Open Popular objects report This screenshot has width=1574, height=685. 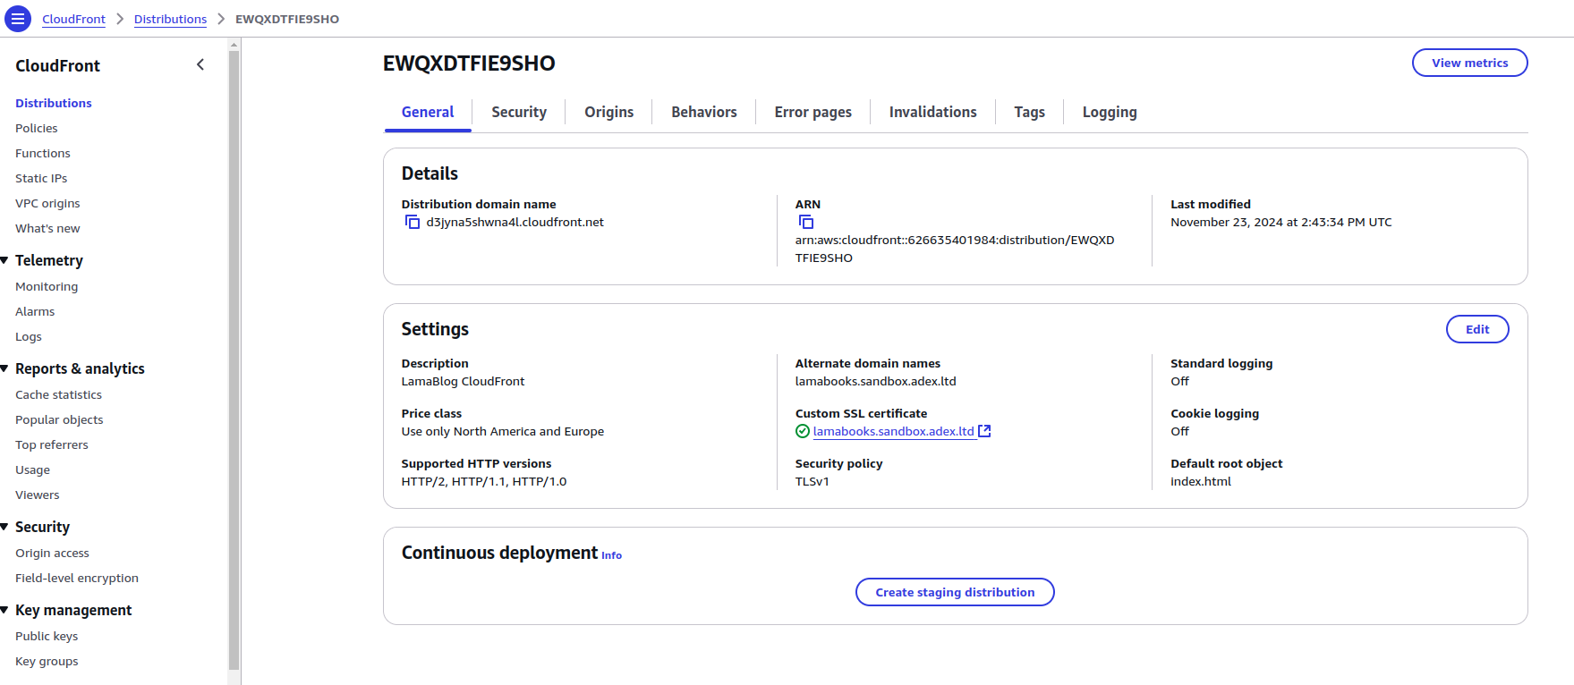coord(59,419)
